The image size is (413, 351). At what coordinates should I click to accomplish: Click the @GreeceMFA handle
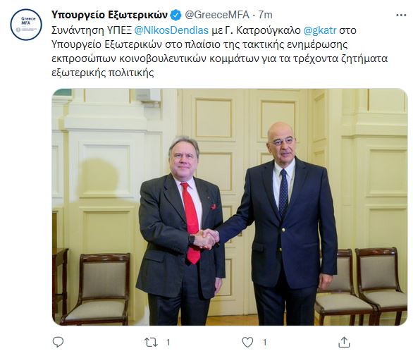(x=217, y=15)
